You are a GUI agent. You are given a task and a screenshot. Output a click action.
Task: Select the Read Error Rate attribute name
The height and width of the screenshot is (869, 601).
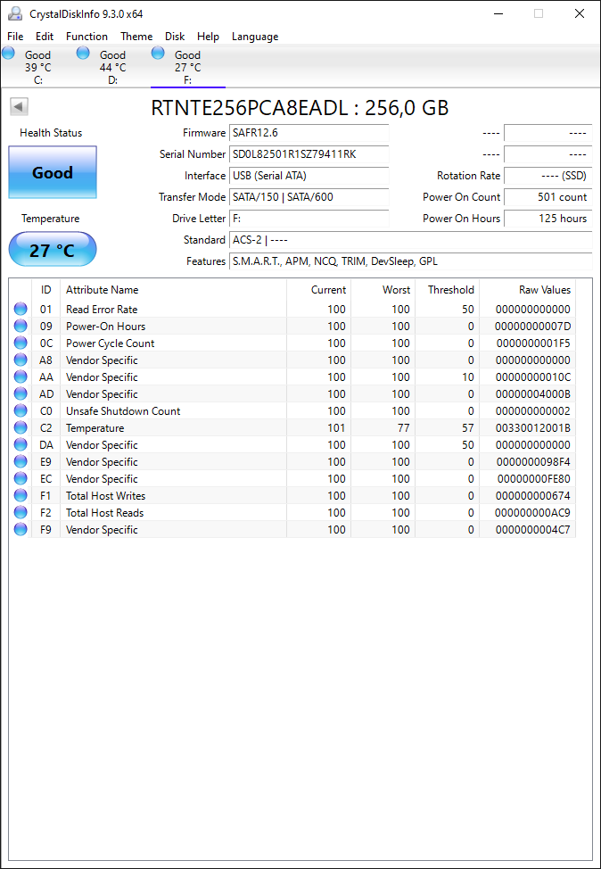tap(102, 310)
